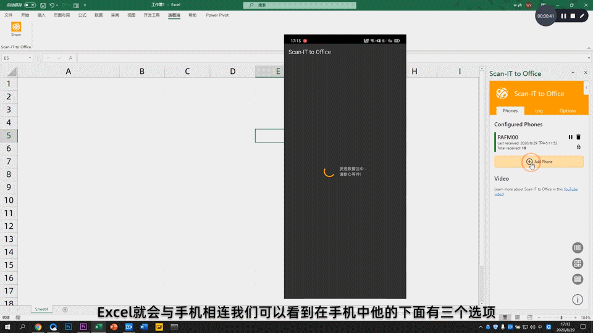Click the Insert Function fx icon

tap(70, 58)
